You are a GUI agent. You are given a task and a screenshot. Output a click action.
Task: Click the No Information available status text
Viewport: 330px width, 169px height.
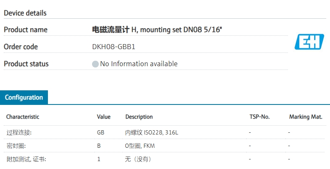click(x=139, y=64)
